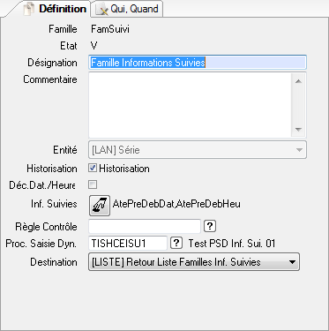Click inside the Commentaire text area
Image resolution: width=329 pixels, height=331 pixels.
coord(190,105)
